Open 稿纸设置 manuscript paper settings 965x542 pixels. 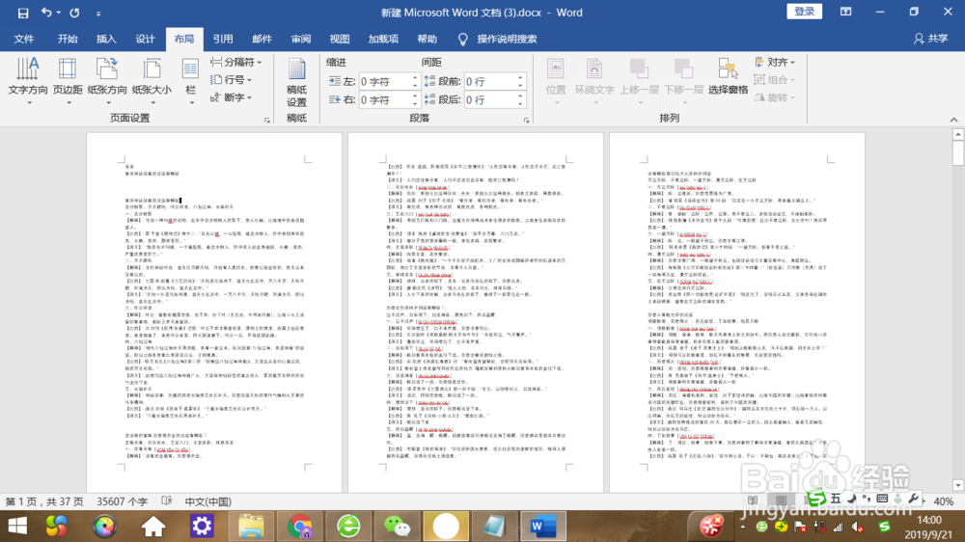(x=296, y=82)
